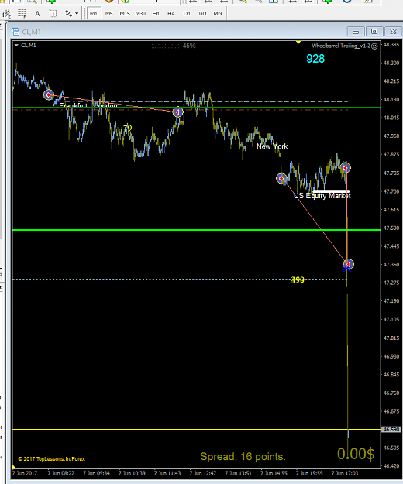Switch chart to W1 timeframe
This screenshot has height=484, width=403.
(x=202, y=14)
